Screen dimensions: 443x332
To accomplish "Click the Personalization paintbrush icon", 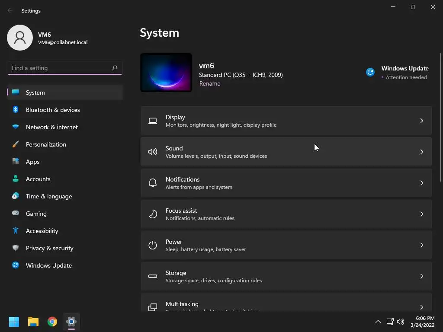I will 16,144.
